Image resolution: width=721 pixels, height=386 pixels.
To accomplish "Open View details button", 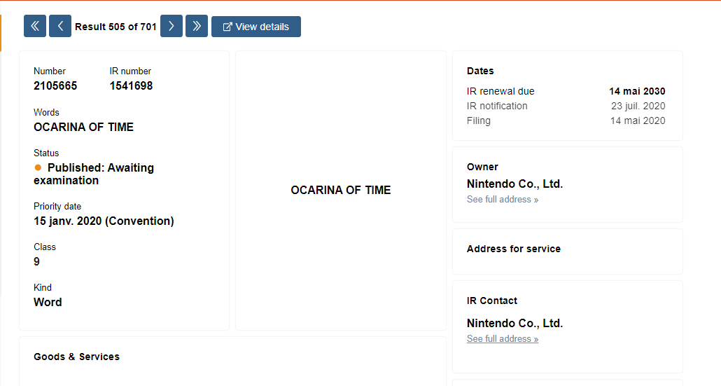I will pyautogui.click(x=256, y=27).
